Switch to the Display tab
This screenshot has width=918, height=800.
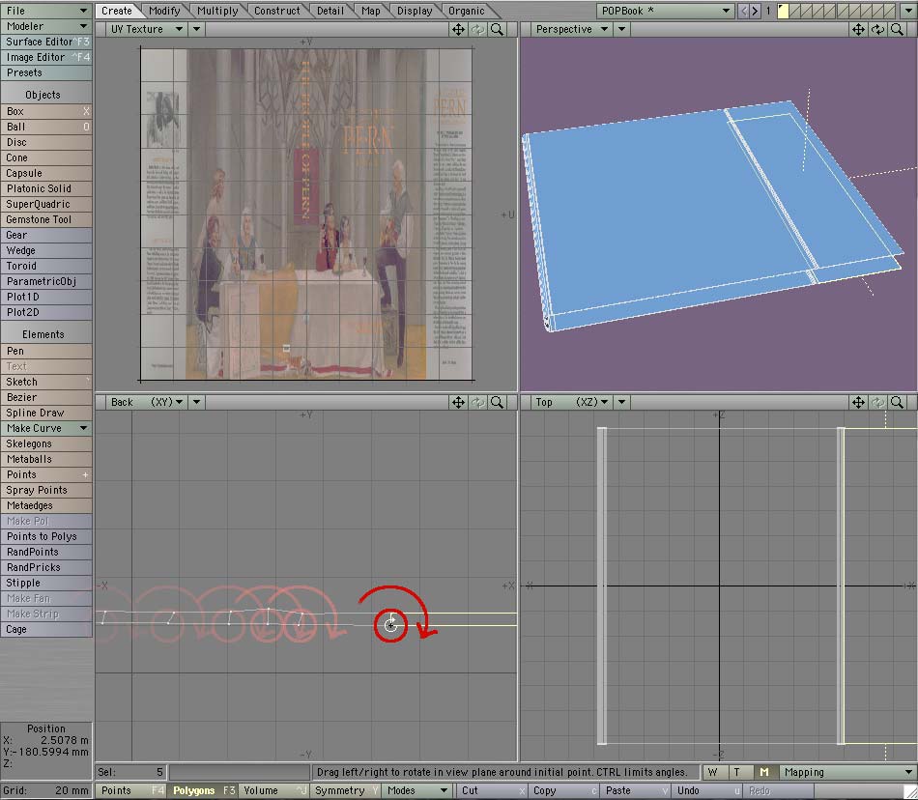415,11
